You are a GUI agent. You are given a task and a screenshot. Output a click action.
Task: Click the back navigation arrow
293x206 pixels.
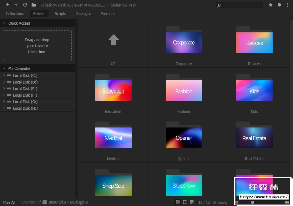click(x=8, y=5)
